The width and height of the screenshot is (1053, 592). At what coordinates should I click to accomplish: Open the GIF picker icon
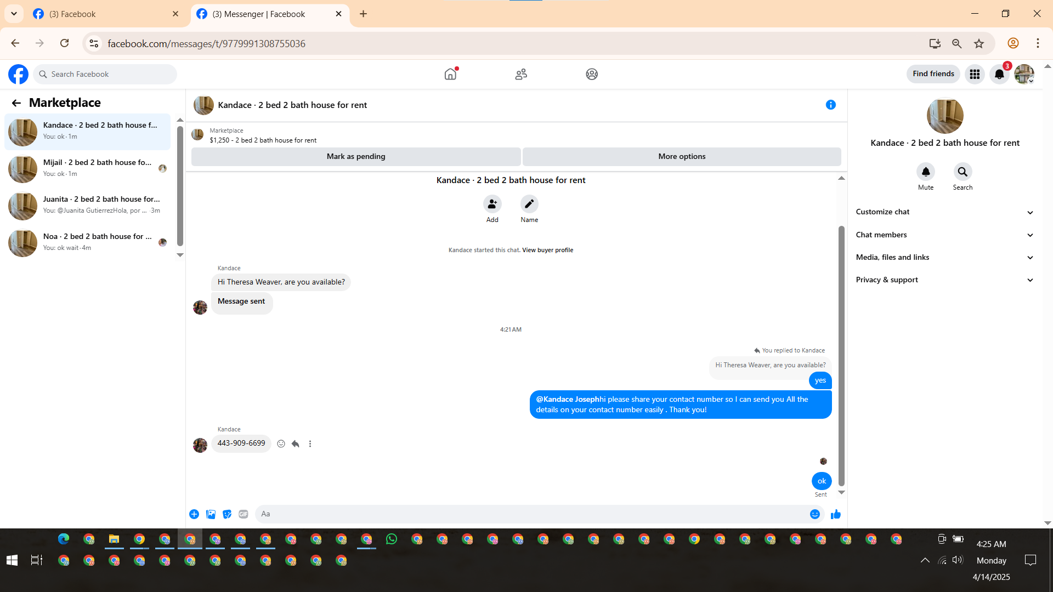pyautogui.click(x=244, y=514)
